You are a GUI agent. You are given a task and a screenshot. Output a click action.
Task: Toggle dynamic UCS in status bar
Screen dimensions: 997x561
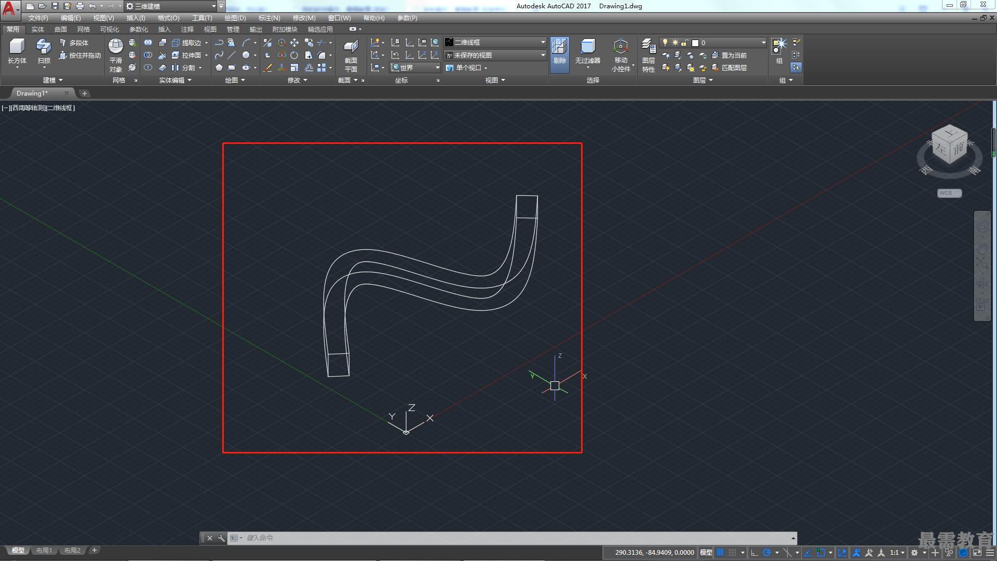coord(842,553)
